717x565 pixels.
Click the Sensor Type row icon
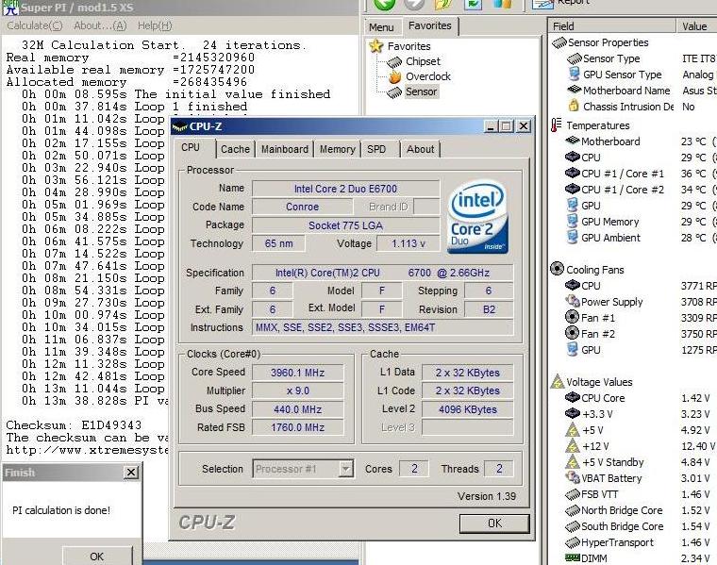click(575, 58)
